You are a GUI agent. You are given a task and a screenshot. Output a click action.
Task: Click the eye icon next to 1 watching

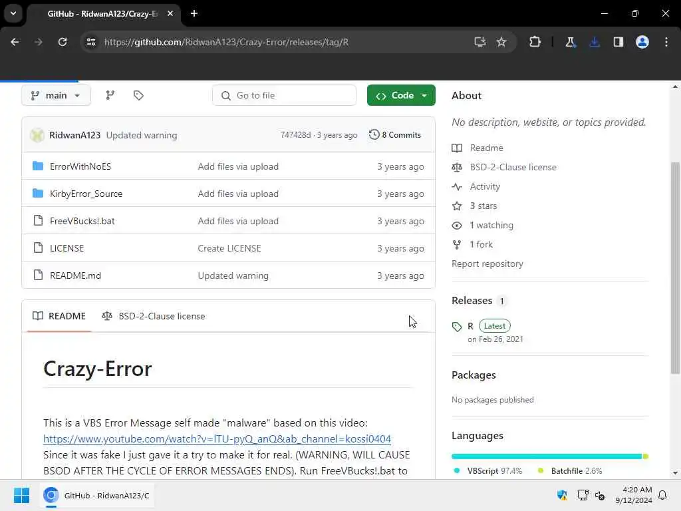(457, 225)
